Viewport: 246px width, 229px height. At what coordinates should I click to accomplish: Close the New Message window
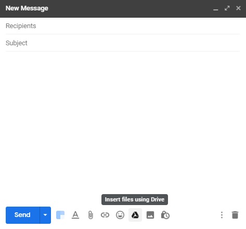tap(238, 8)
